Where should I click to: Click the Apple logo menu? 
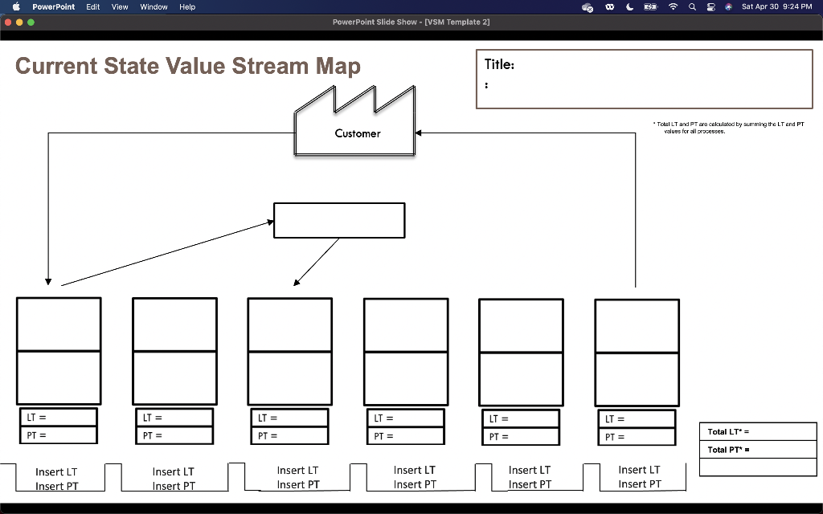14,7
